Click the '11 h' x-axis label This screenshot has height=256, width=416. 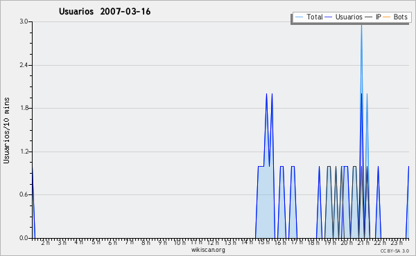coord(196,242)
